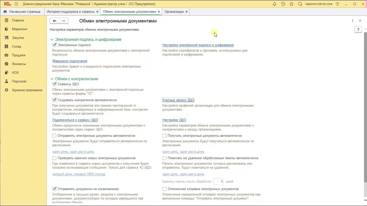
Task: Uncheck Создавать контрагентов автоматически
Action: 54,100
